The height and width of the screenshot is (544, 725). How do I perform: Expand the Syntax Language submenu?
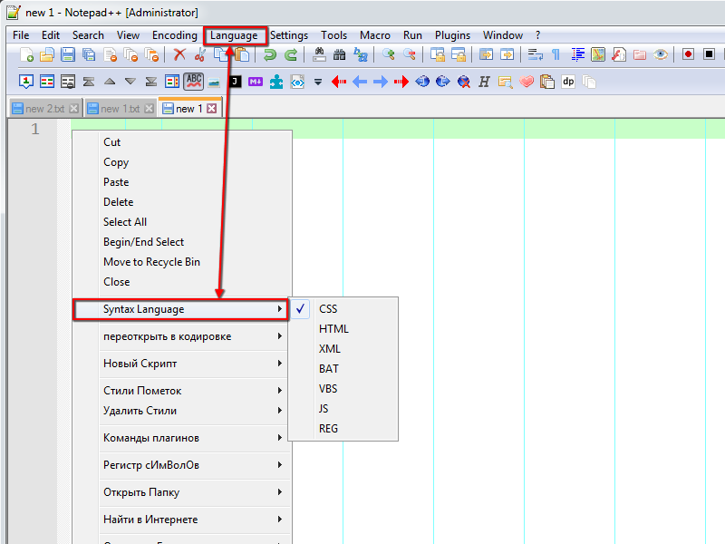pyautogui.click(x=180, y=309)
